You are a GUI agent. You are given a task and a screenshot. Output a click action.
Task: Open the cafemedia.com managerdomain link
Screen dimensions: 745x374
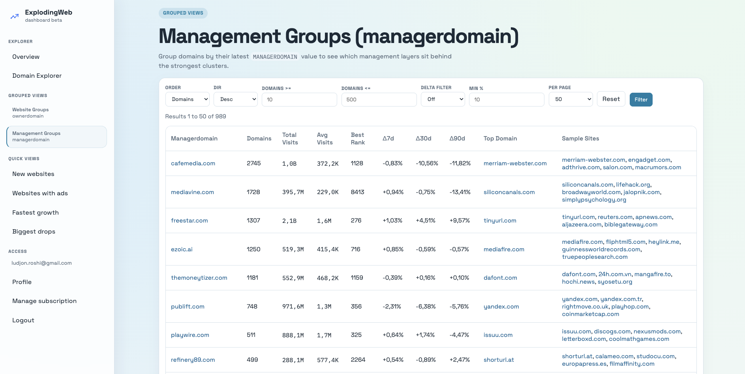pyautogui.click(x=193, y=163)
